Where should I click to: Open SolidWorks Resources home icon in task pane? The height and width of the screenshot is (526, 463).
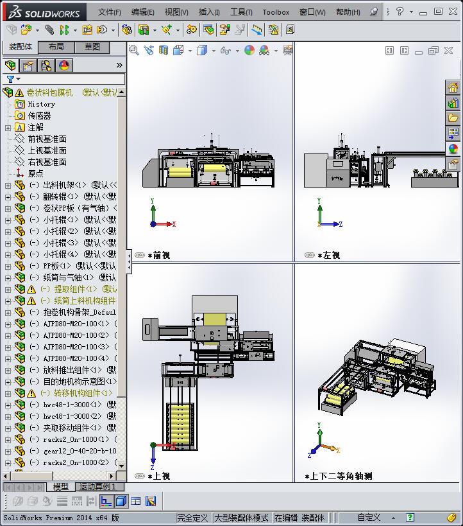click(453, 87)
